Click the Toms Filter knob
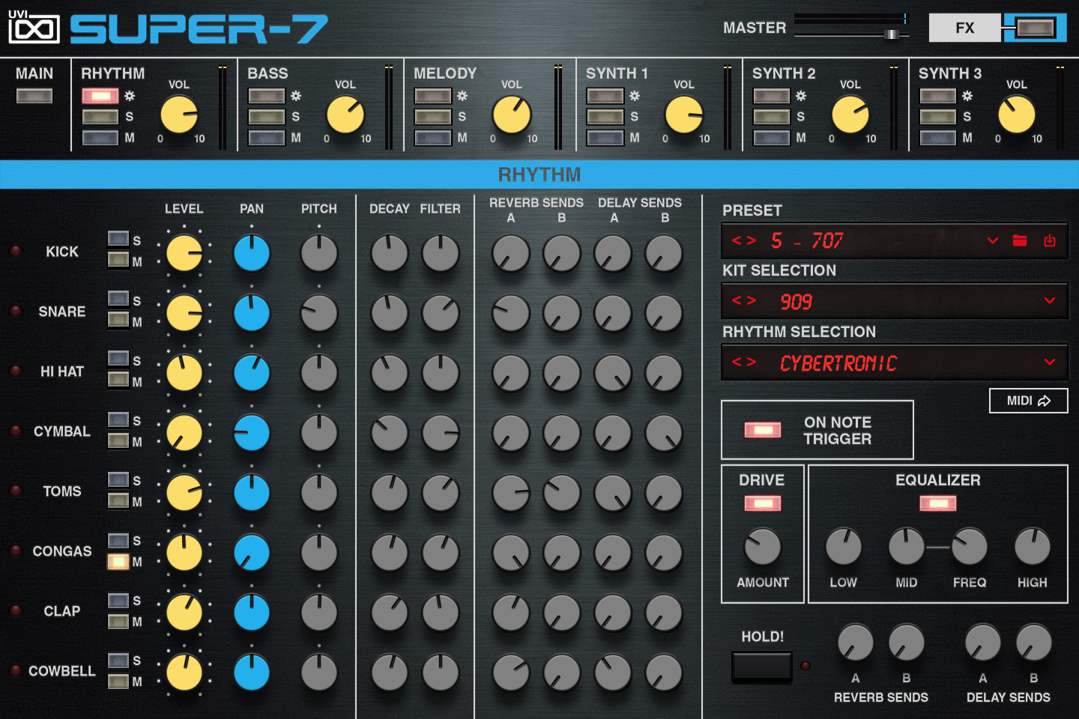The image size is (1079, 719). (x=441, y=493)
